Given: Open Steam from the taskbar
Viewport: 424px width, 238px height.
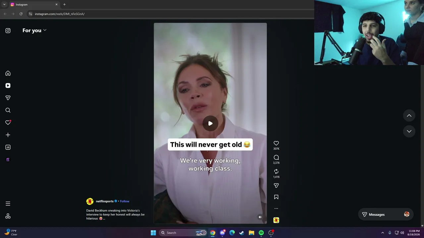Looking at the screenshot, I should pyautogui.click(x=242, y=233).
